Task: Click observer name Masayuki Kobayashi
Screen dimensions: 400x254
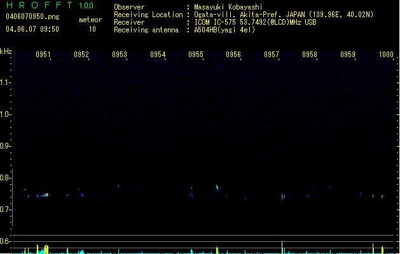Action: (x=228, y=7)
